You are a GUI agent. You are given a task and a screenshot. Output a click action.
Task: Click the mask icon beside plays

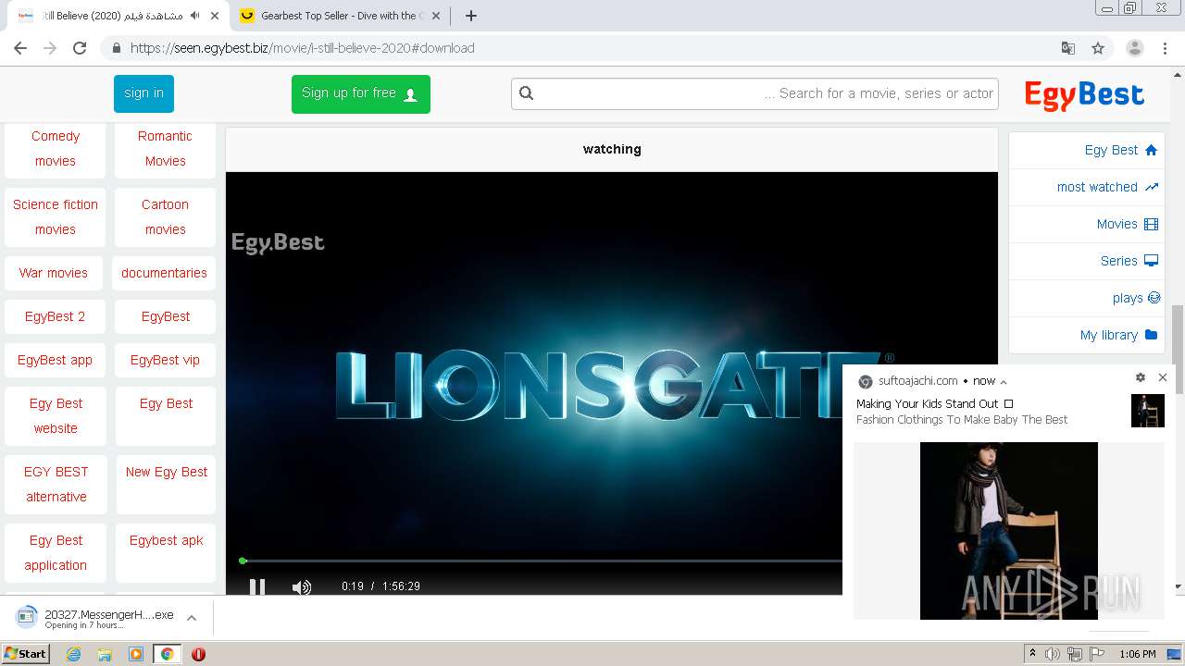[x=1154, y=298]
